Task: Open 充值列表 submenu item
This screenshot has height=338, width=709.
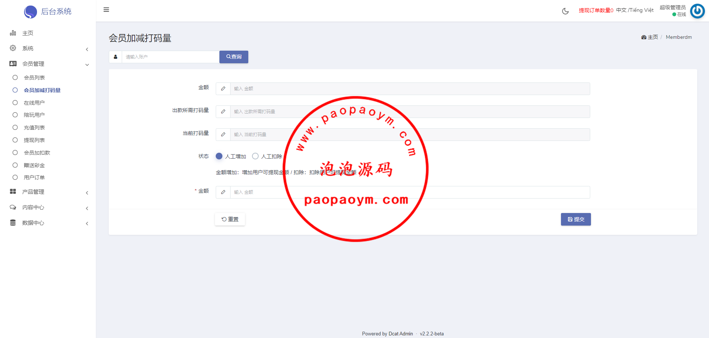Action: click(x=34, y=128)
